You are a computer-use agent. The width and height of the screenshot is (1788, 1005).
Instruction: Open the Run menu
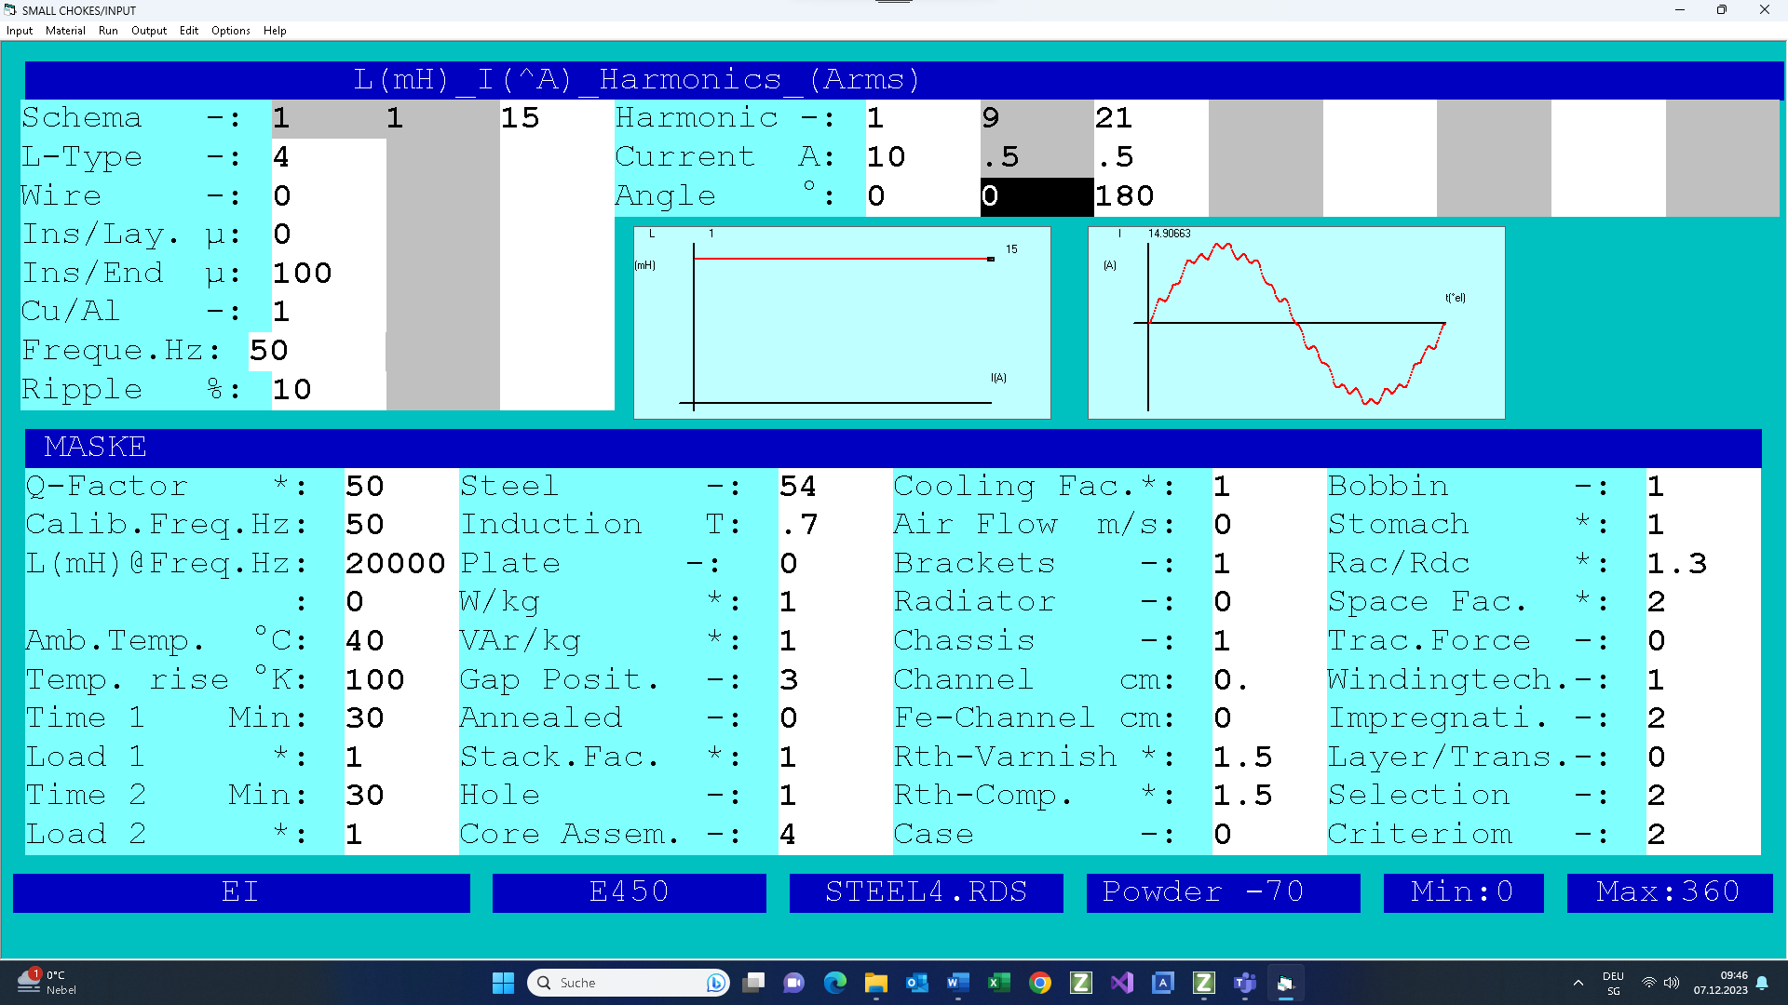(108, 31)
